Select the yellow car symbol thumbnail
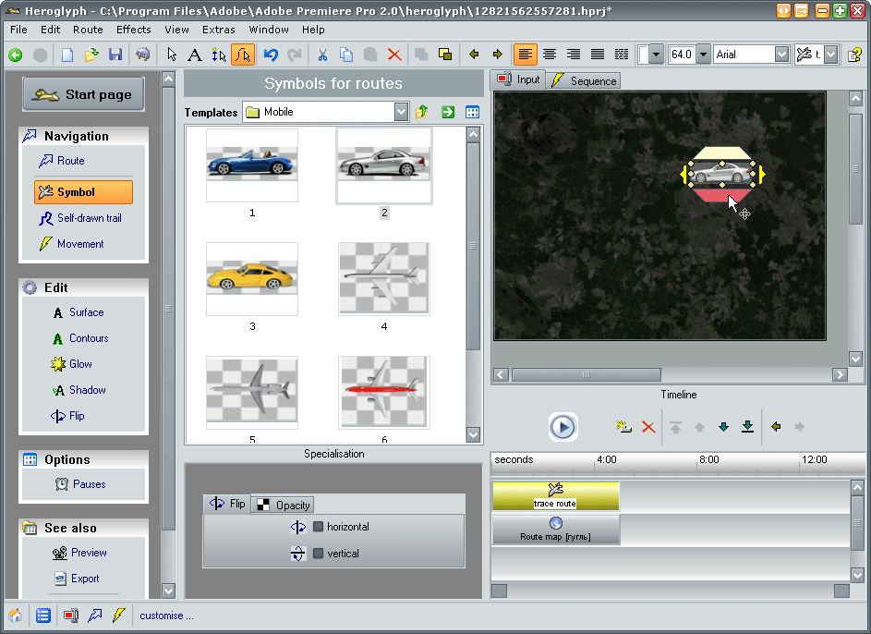Screen dimensions: 871x634 point(252,279)
